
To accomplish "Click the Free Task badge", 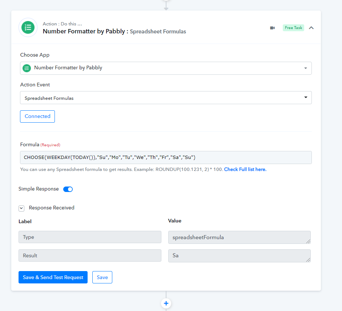I will 293,28.
